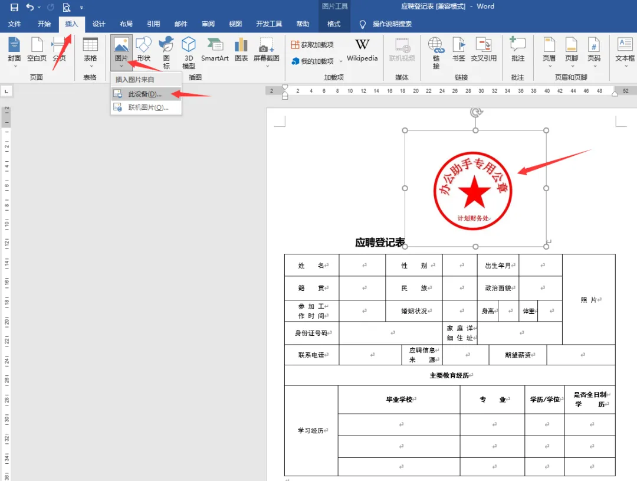Viewport: 637px width, 481px height.
Task: Click the 毕业学校 column header cell
Action: [399, 400]
